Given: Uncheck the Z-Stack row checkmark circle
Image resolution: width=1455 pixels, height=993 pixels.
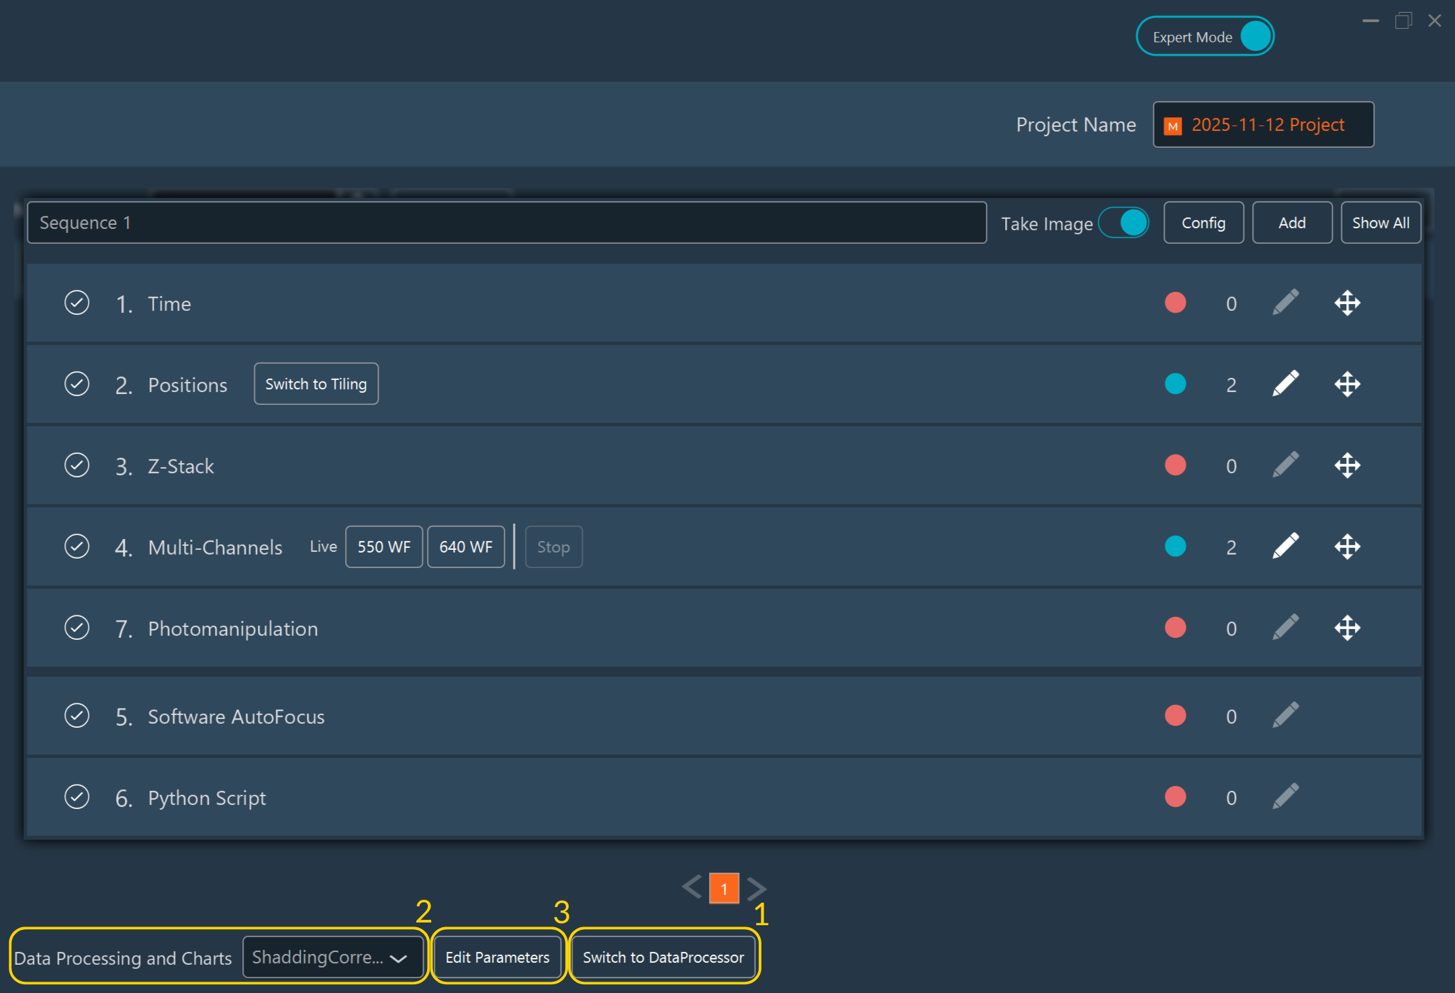Looking at the screenshot, I should point(77,465).
